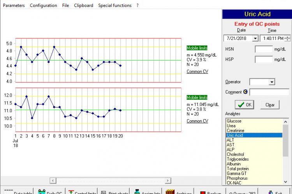The width and height of the screenshot is (292, 194).
Task: Open the Archives books icon
Action: coord(179,192)
